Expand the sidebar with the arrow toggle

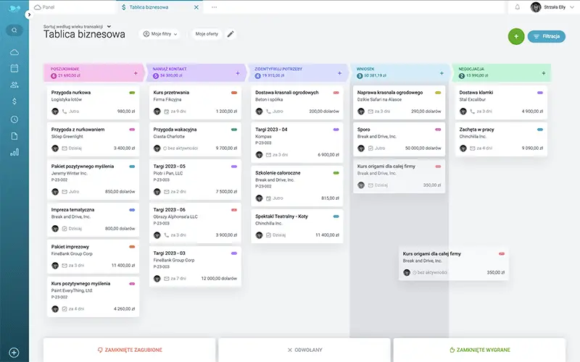[29, 14]
